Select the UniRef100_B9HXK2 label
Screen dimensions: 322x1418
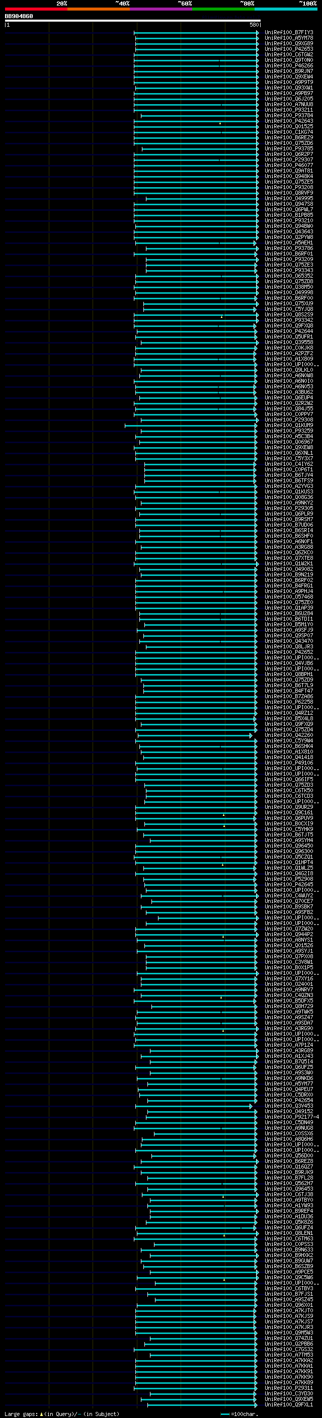pos(288,1256)
